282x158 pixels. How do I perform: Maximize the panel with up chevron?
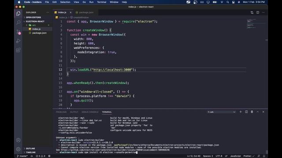(x=257, y=112)
